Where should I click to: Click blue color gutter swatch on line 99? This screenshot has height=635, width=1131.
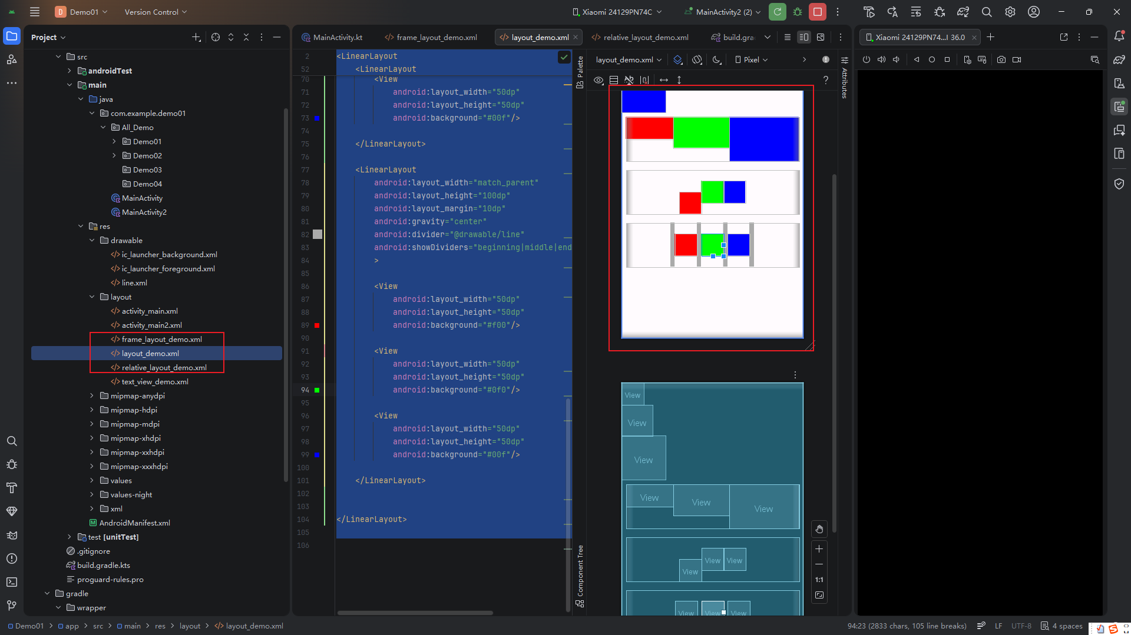(317, 455)
